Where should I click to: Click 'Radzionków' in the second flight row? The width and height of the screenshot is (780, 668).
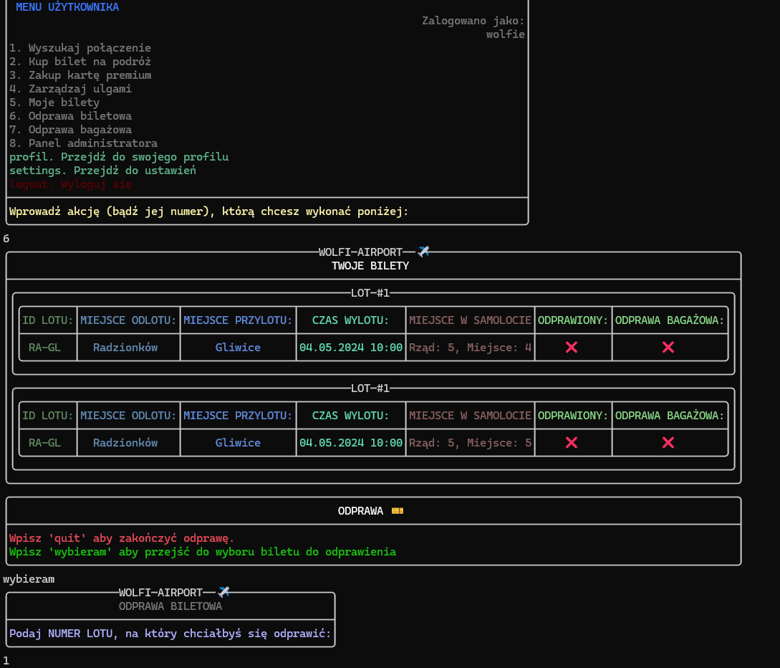[x=125, y=442]
